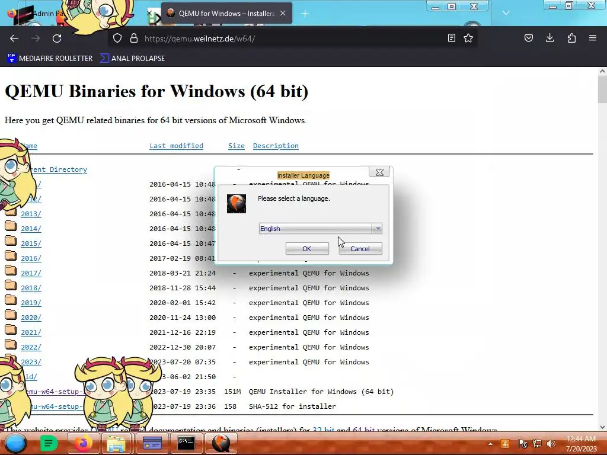
Task: View site security padlock info
Action: [x=134, y=39]
